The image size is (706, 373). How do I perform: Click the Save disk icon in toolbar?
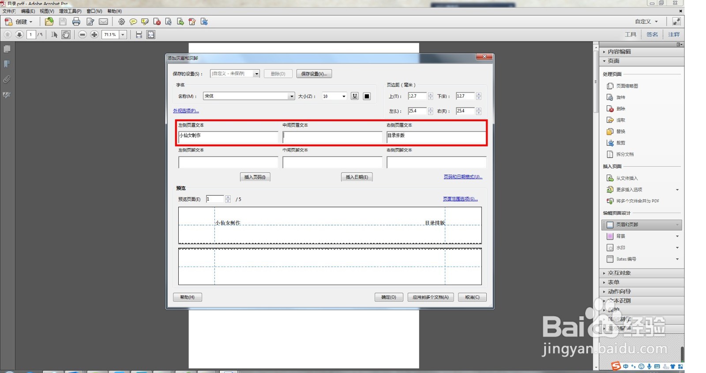click(63, 22)
